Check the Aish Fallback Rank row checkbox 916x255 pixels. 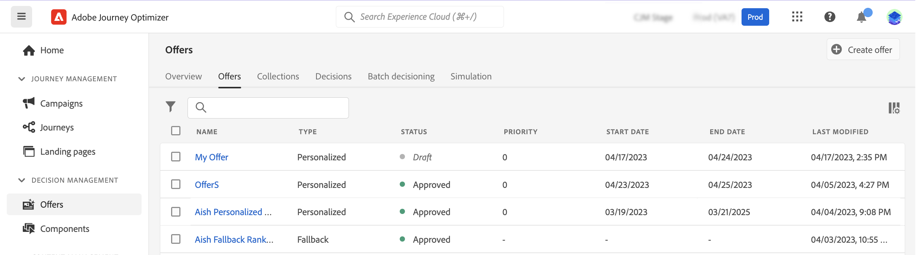[176, 239]
